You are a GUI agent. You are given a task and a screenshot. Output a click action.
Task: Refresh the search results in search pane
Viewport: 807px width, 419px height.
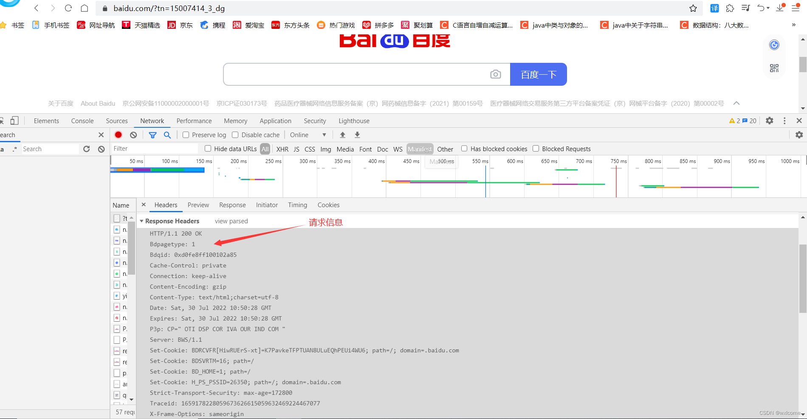tap(87, 149)
